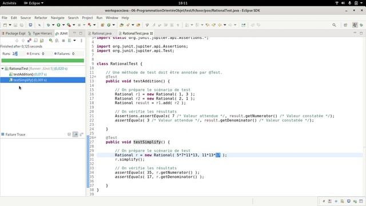Open the Source menu
Screen dimensions: 366x206
(25, 18)
